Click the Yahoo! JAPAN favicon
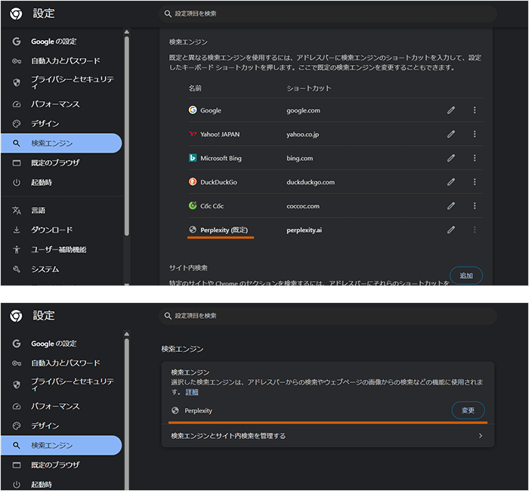The width and height of the screenshot is (529, 491). pyautogui.click(x=193, y=134)
